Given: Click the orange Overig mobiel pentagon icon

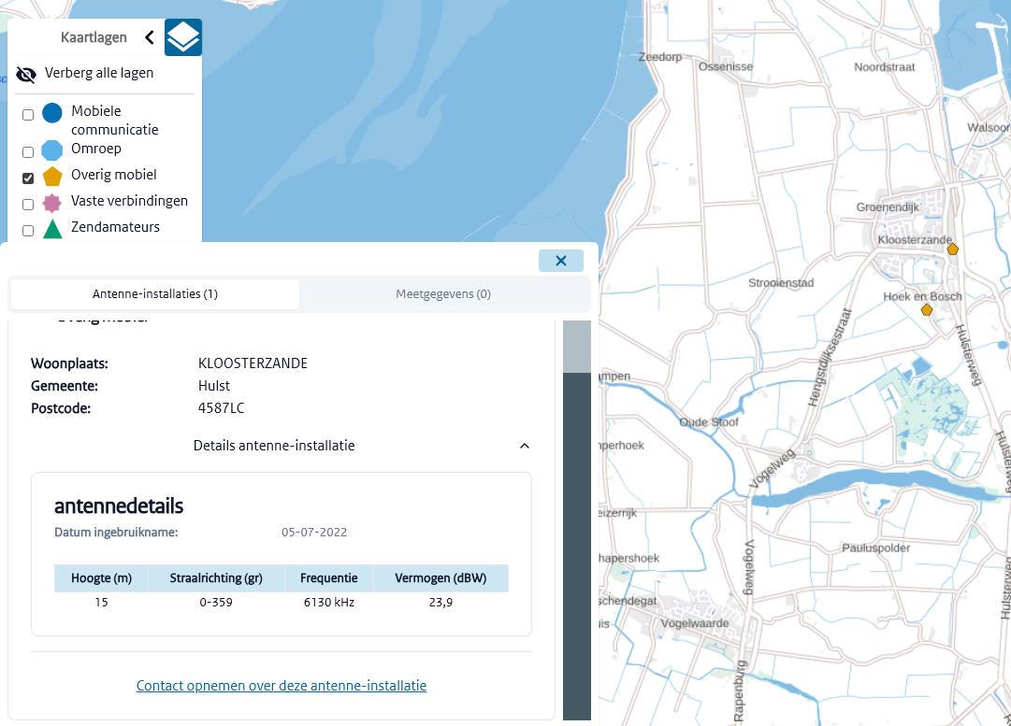Looking at the screenshot, I should point(52,176).
